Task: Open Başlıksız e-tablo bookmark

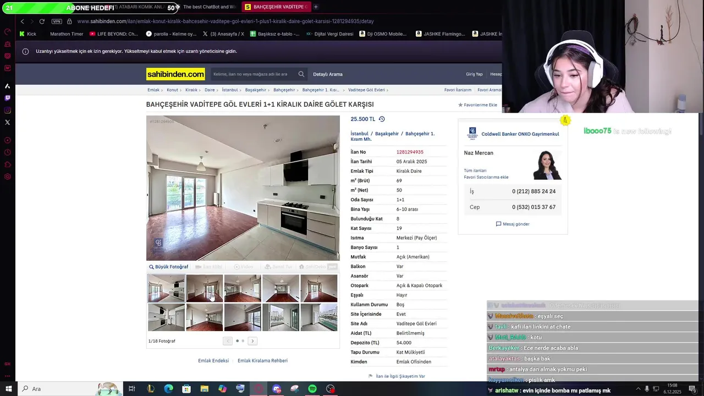Action: 275,34
